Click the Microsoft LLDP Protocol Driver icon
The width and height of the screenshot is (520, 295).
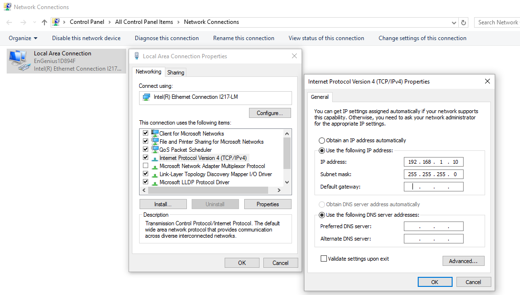tap(155, 182)
